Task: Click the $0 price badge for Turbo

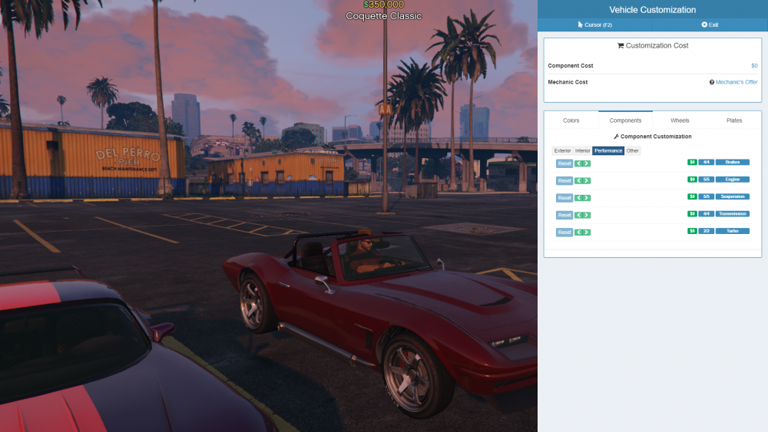Action: (692, 230)
